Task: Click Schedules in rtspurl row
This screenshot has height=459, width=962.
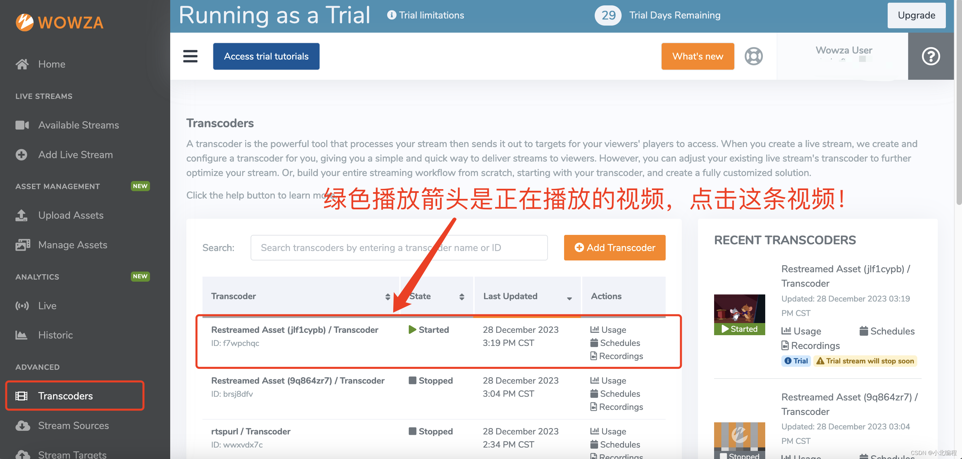Action: click(x=615, y=445)
